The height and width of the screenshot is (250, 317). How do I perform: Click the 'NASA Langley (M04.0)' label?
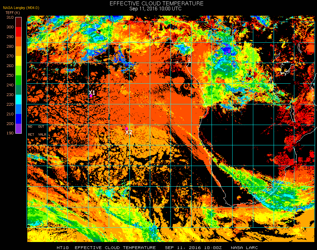[x=21, y=8]
